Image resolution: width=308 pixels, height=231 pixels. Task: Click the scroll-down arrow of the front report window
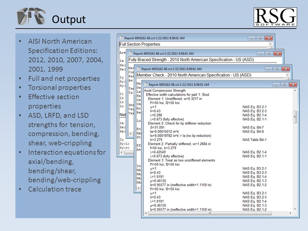tap(295, 209)
